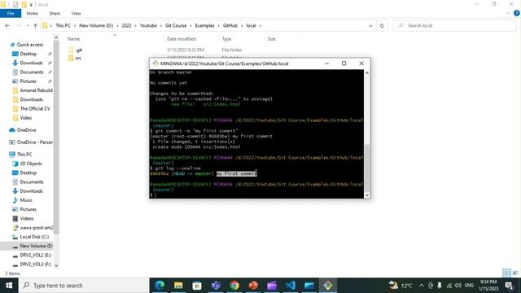The image size is (521, 293).
Task: Open the recent locations dropdown arrow
Action: [27, 25]
